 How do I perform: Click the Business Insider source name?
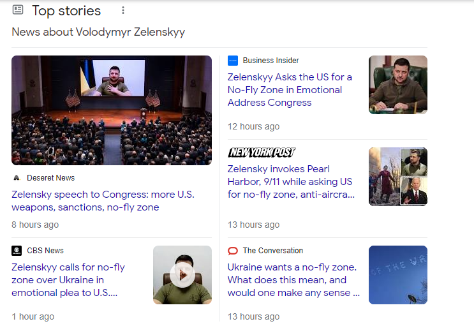[x=270, y=61]
